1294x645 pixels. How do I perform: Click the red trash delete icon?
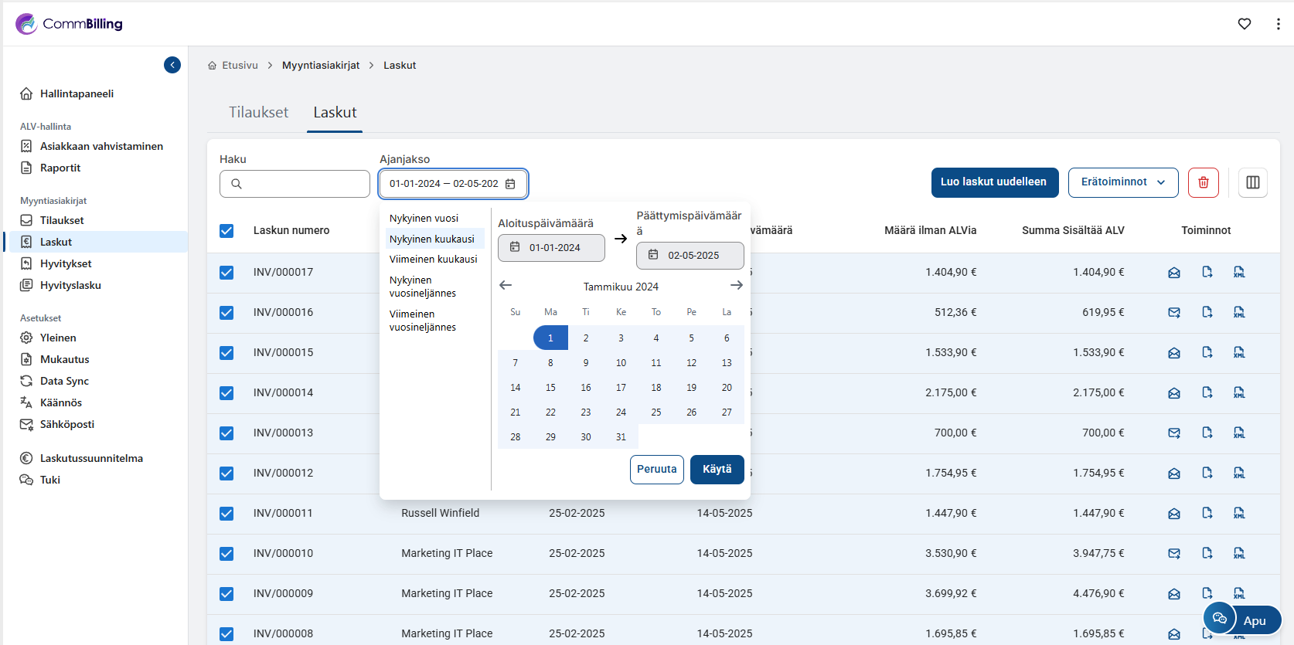click(x=1203, y=182)
